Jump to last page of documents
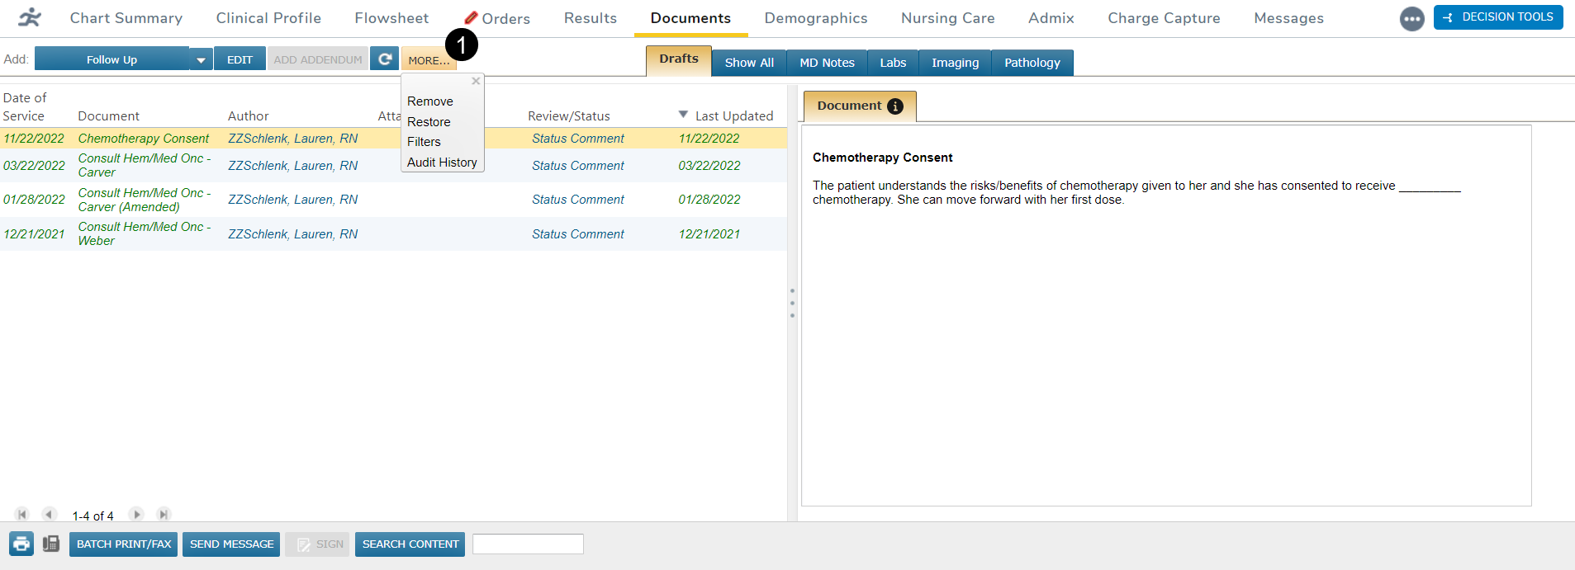The width and height of the screenshot is (1575, 570). click(164, 515)
